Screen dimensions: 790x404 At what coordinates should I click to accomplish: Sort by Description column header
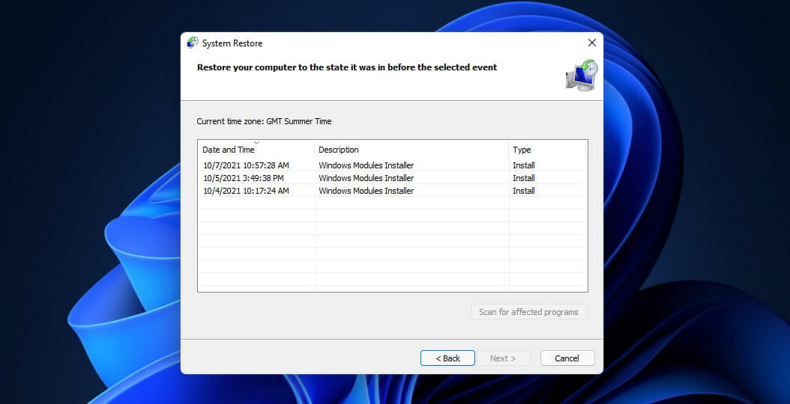(411, 150)
